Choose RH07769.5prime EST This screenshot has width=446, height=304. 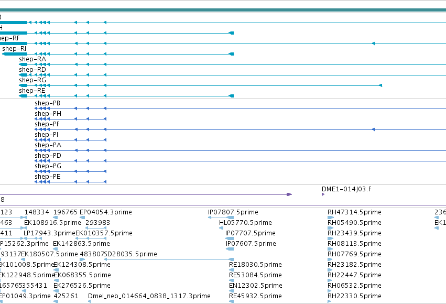tap(354, 254)
